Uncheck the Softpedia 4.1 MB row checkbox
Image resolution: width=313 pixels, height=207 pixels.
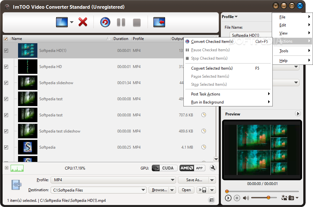pos(6,147)
